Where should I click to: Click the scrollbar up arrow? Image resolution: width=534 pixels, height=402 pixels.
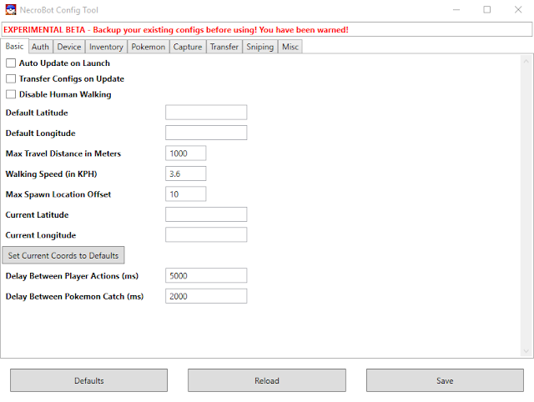tap(526, 61)
